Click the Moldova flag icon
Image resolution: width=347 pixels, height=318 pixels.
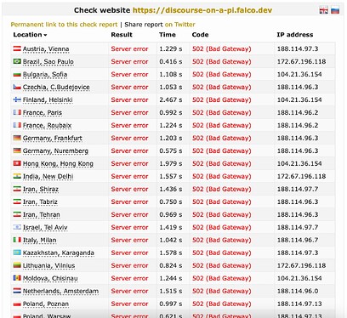pos(17,278)
